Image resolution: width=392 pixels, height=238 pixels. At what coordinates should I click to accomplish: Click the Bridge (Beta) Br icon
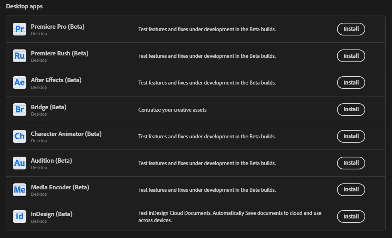20,110
